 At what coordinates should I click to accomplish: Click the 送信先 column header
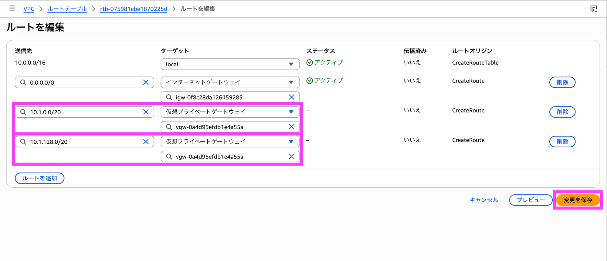23,51
